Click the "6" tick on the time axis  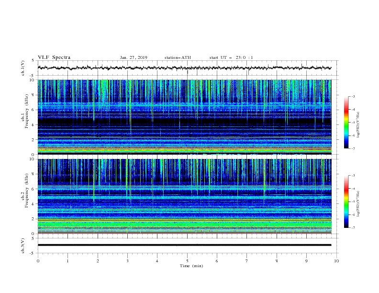pos(217,261)
